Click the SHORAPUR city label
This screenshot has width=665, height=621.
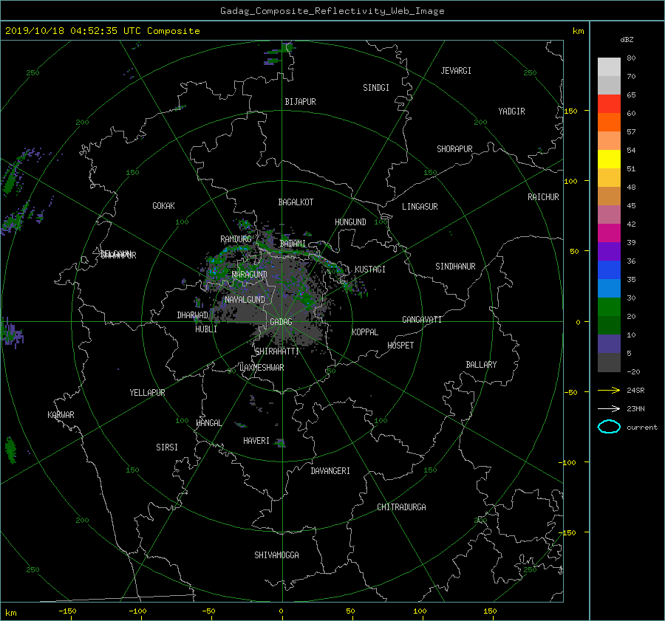point(454,148)
